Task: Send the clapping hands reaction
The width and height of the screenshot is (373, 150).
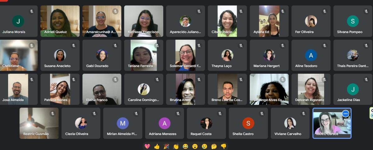Action: 176,146
